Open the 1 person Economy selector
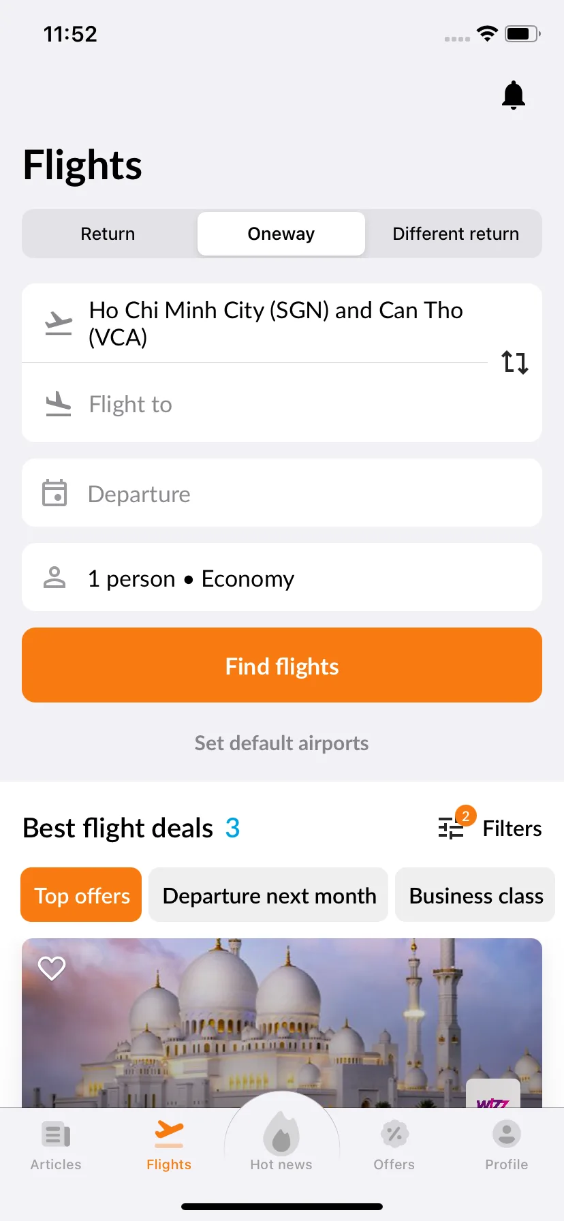Screen dimensions: 564x1221 click(282, 577)
